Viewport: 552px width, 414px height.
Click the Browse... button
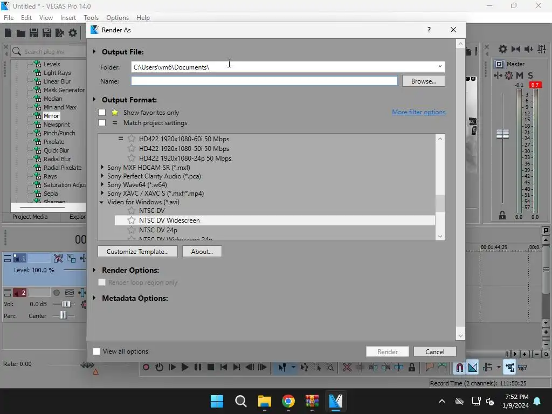pyautogui.click(x=424, y=81)
